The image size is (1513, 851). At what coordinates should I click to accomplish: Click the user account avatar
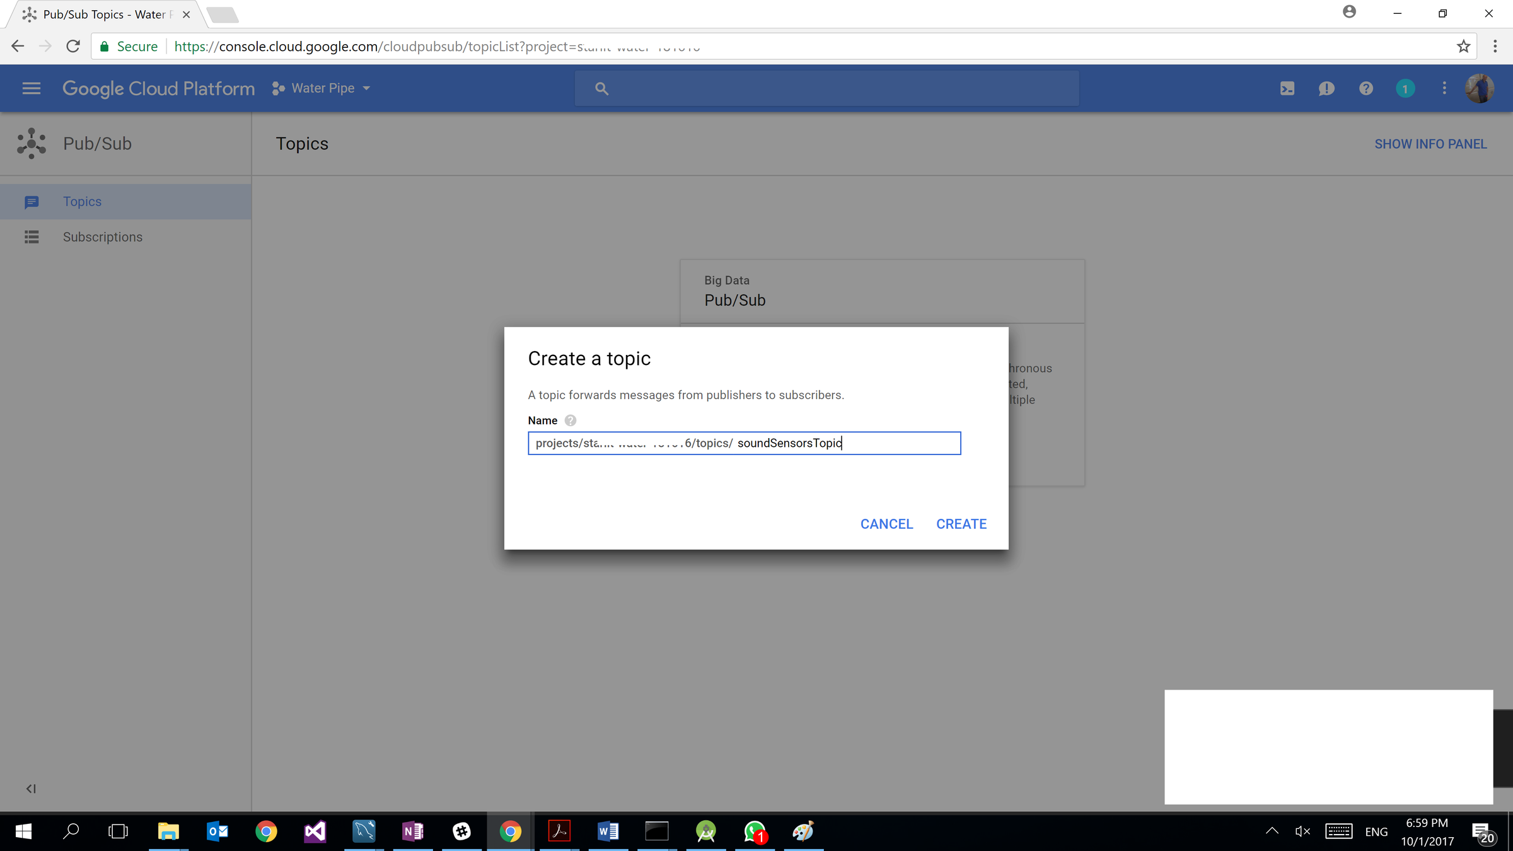[1479, 88]
